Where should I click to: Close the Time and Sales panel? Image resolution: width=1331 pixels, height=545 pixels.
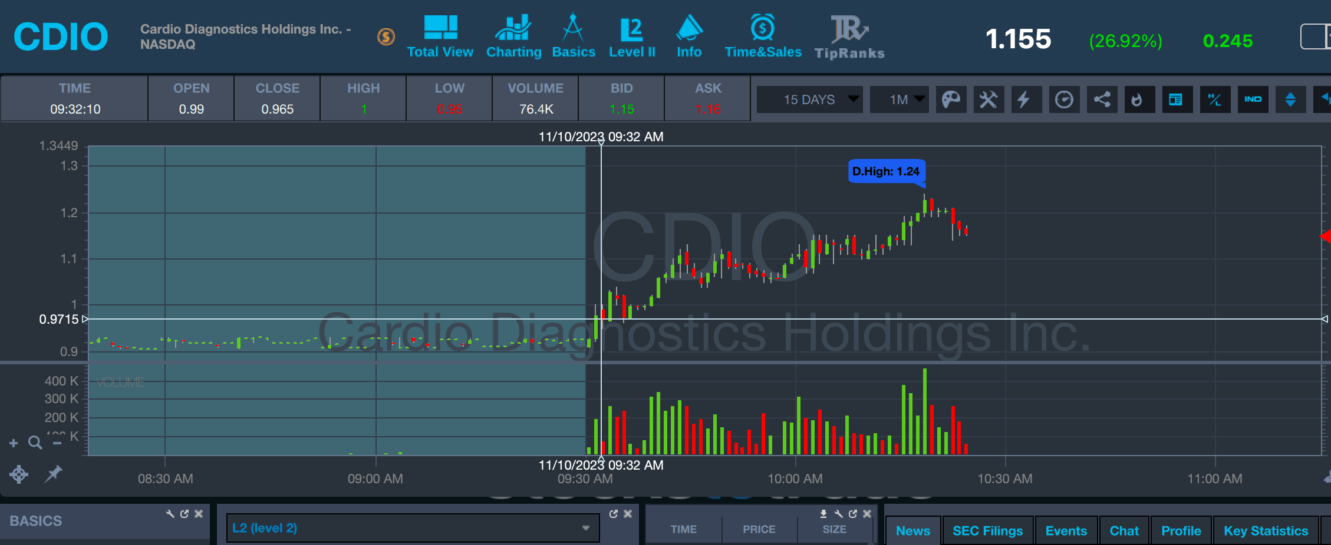(867, 514)
